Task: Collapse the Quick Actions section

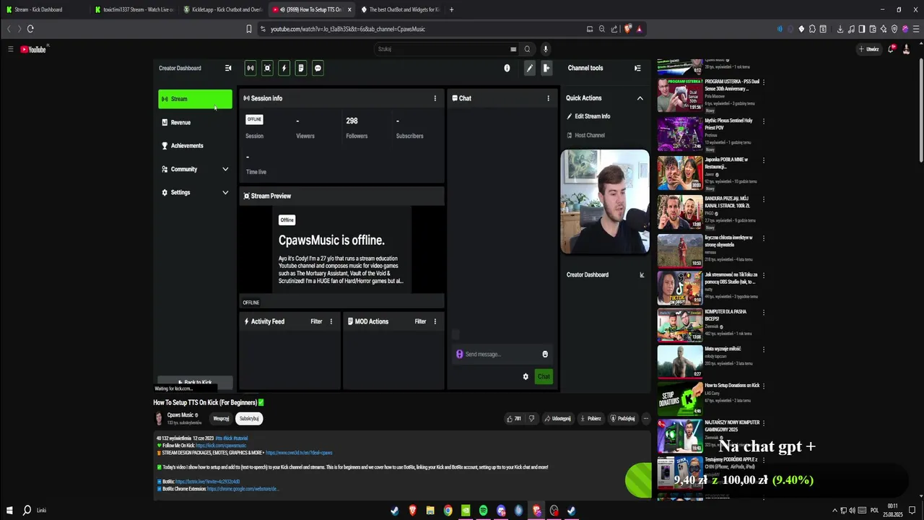Action: pyautogui.click(x=640, y=98)
